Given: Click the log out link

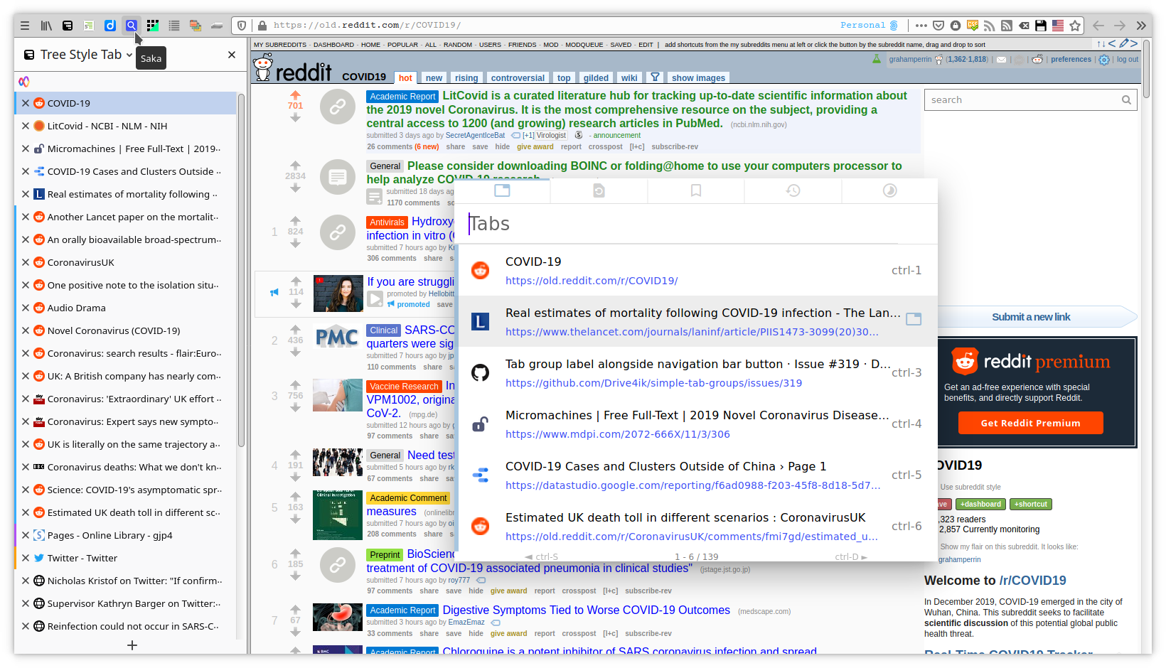Looking at the screenshot, I should (x=1127, y=60).
